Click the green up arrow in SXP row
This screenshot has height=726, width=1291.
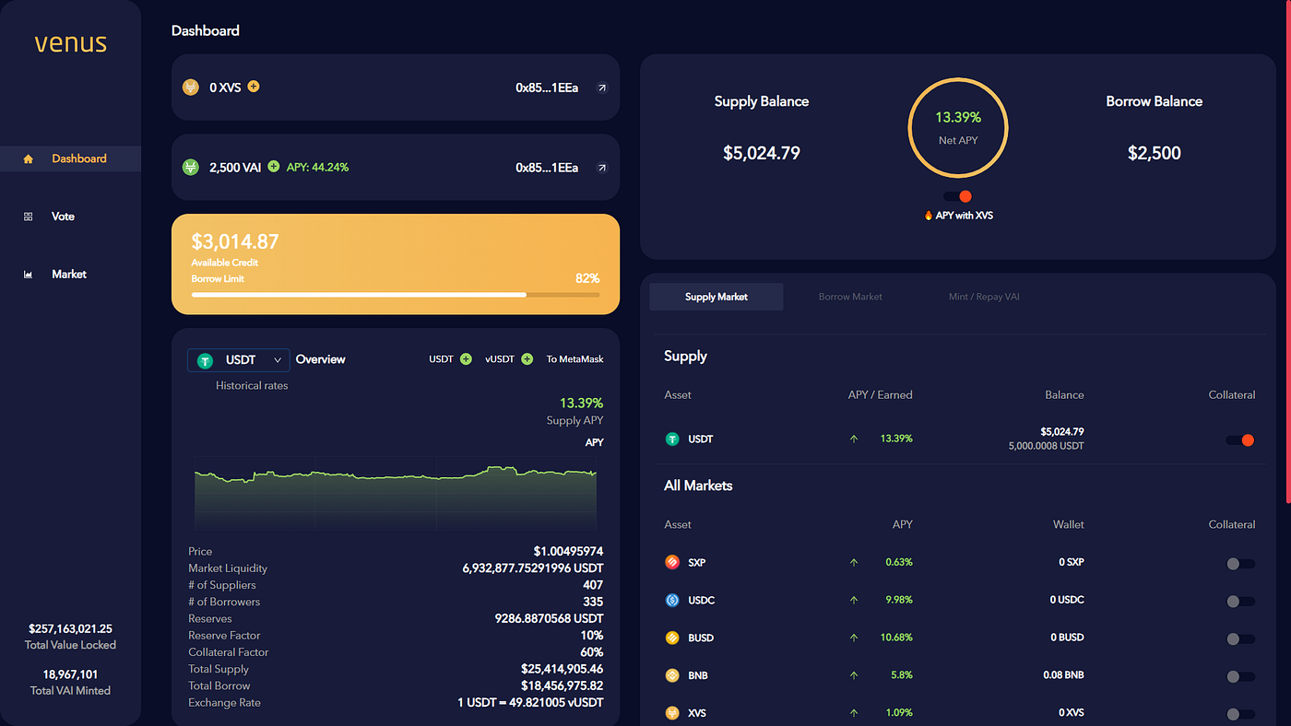(854, 562)
